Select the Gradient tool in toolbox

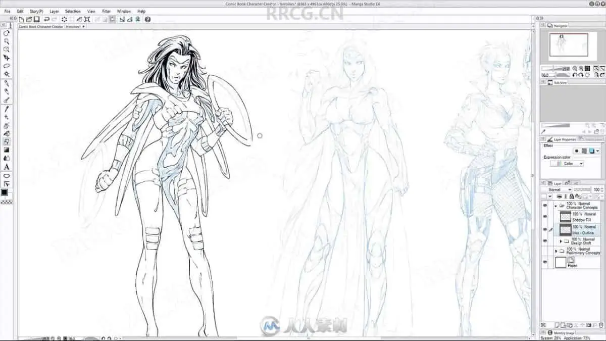click(x=7, y=150)
